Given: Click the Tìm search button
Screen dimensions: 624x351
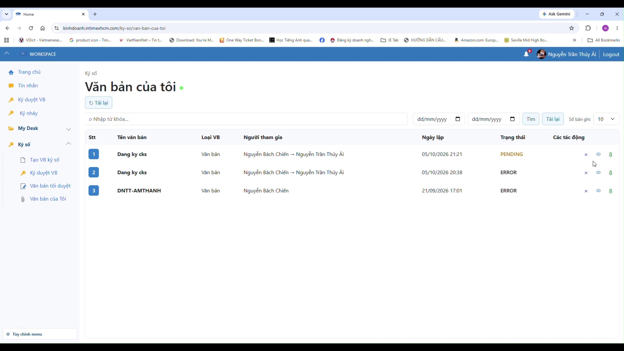Looking at the screenshot, I should click(x=531, y=119).
